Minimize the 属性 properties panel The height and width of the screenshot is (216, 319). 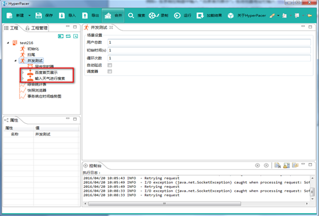(x=68, y=119)
